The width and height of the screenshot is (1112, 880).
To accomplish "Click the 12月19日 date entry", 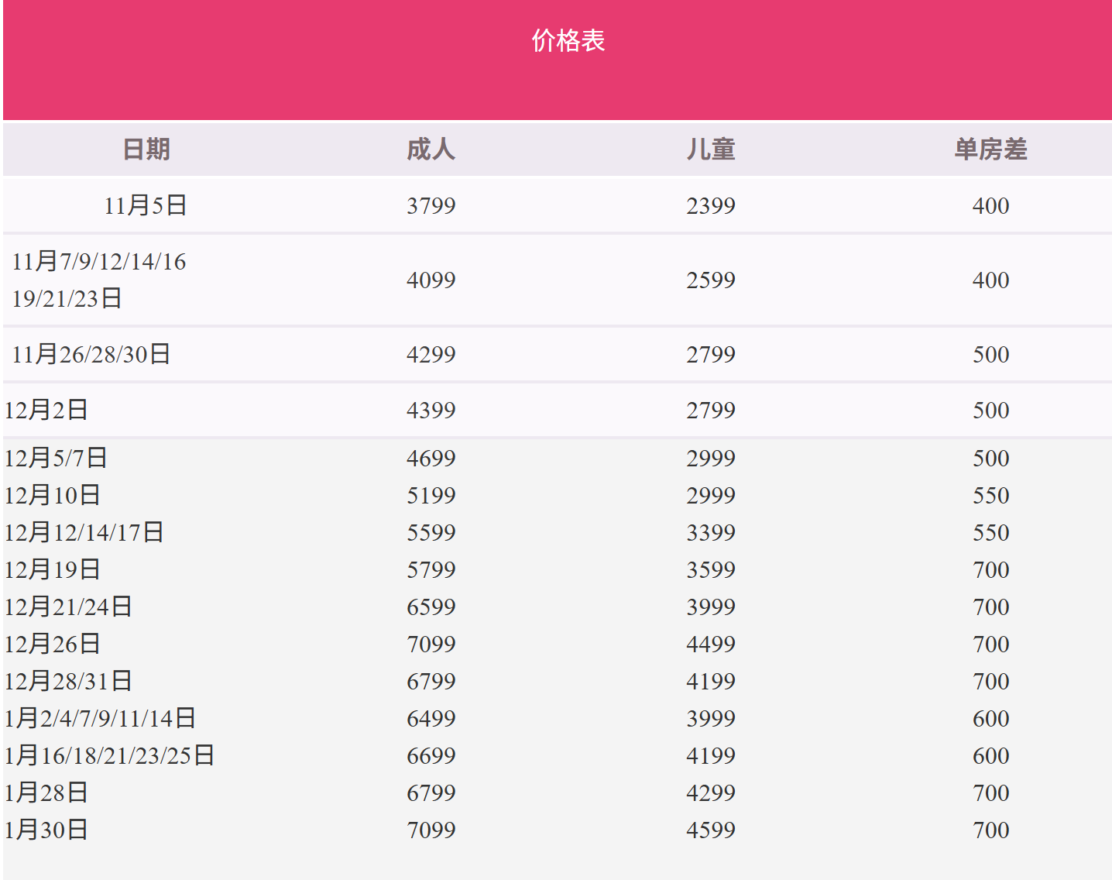I will (x=53, y=569).
